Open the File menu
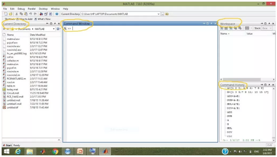 pyautogui.click(x=5, y=9)
